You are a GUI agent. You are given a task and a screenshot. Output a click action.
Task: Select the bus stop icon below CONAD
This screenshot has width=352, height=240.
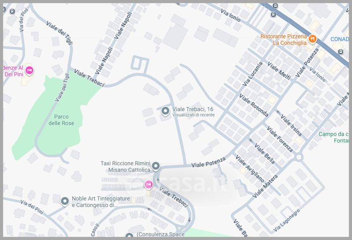click(x=341, y=51)
